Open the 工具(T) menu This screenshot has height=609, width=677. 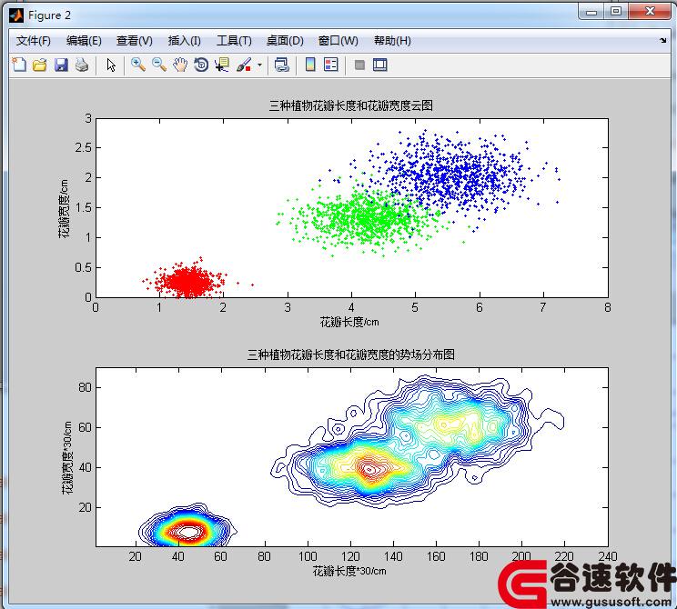(234, 41)
